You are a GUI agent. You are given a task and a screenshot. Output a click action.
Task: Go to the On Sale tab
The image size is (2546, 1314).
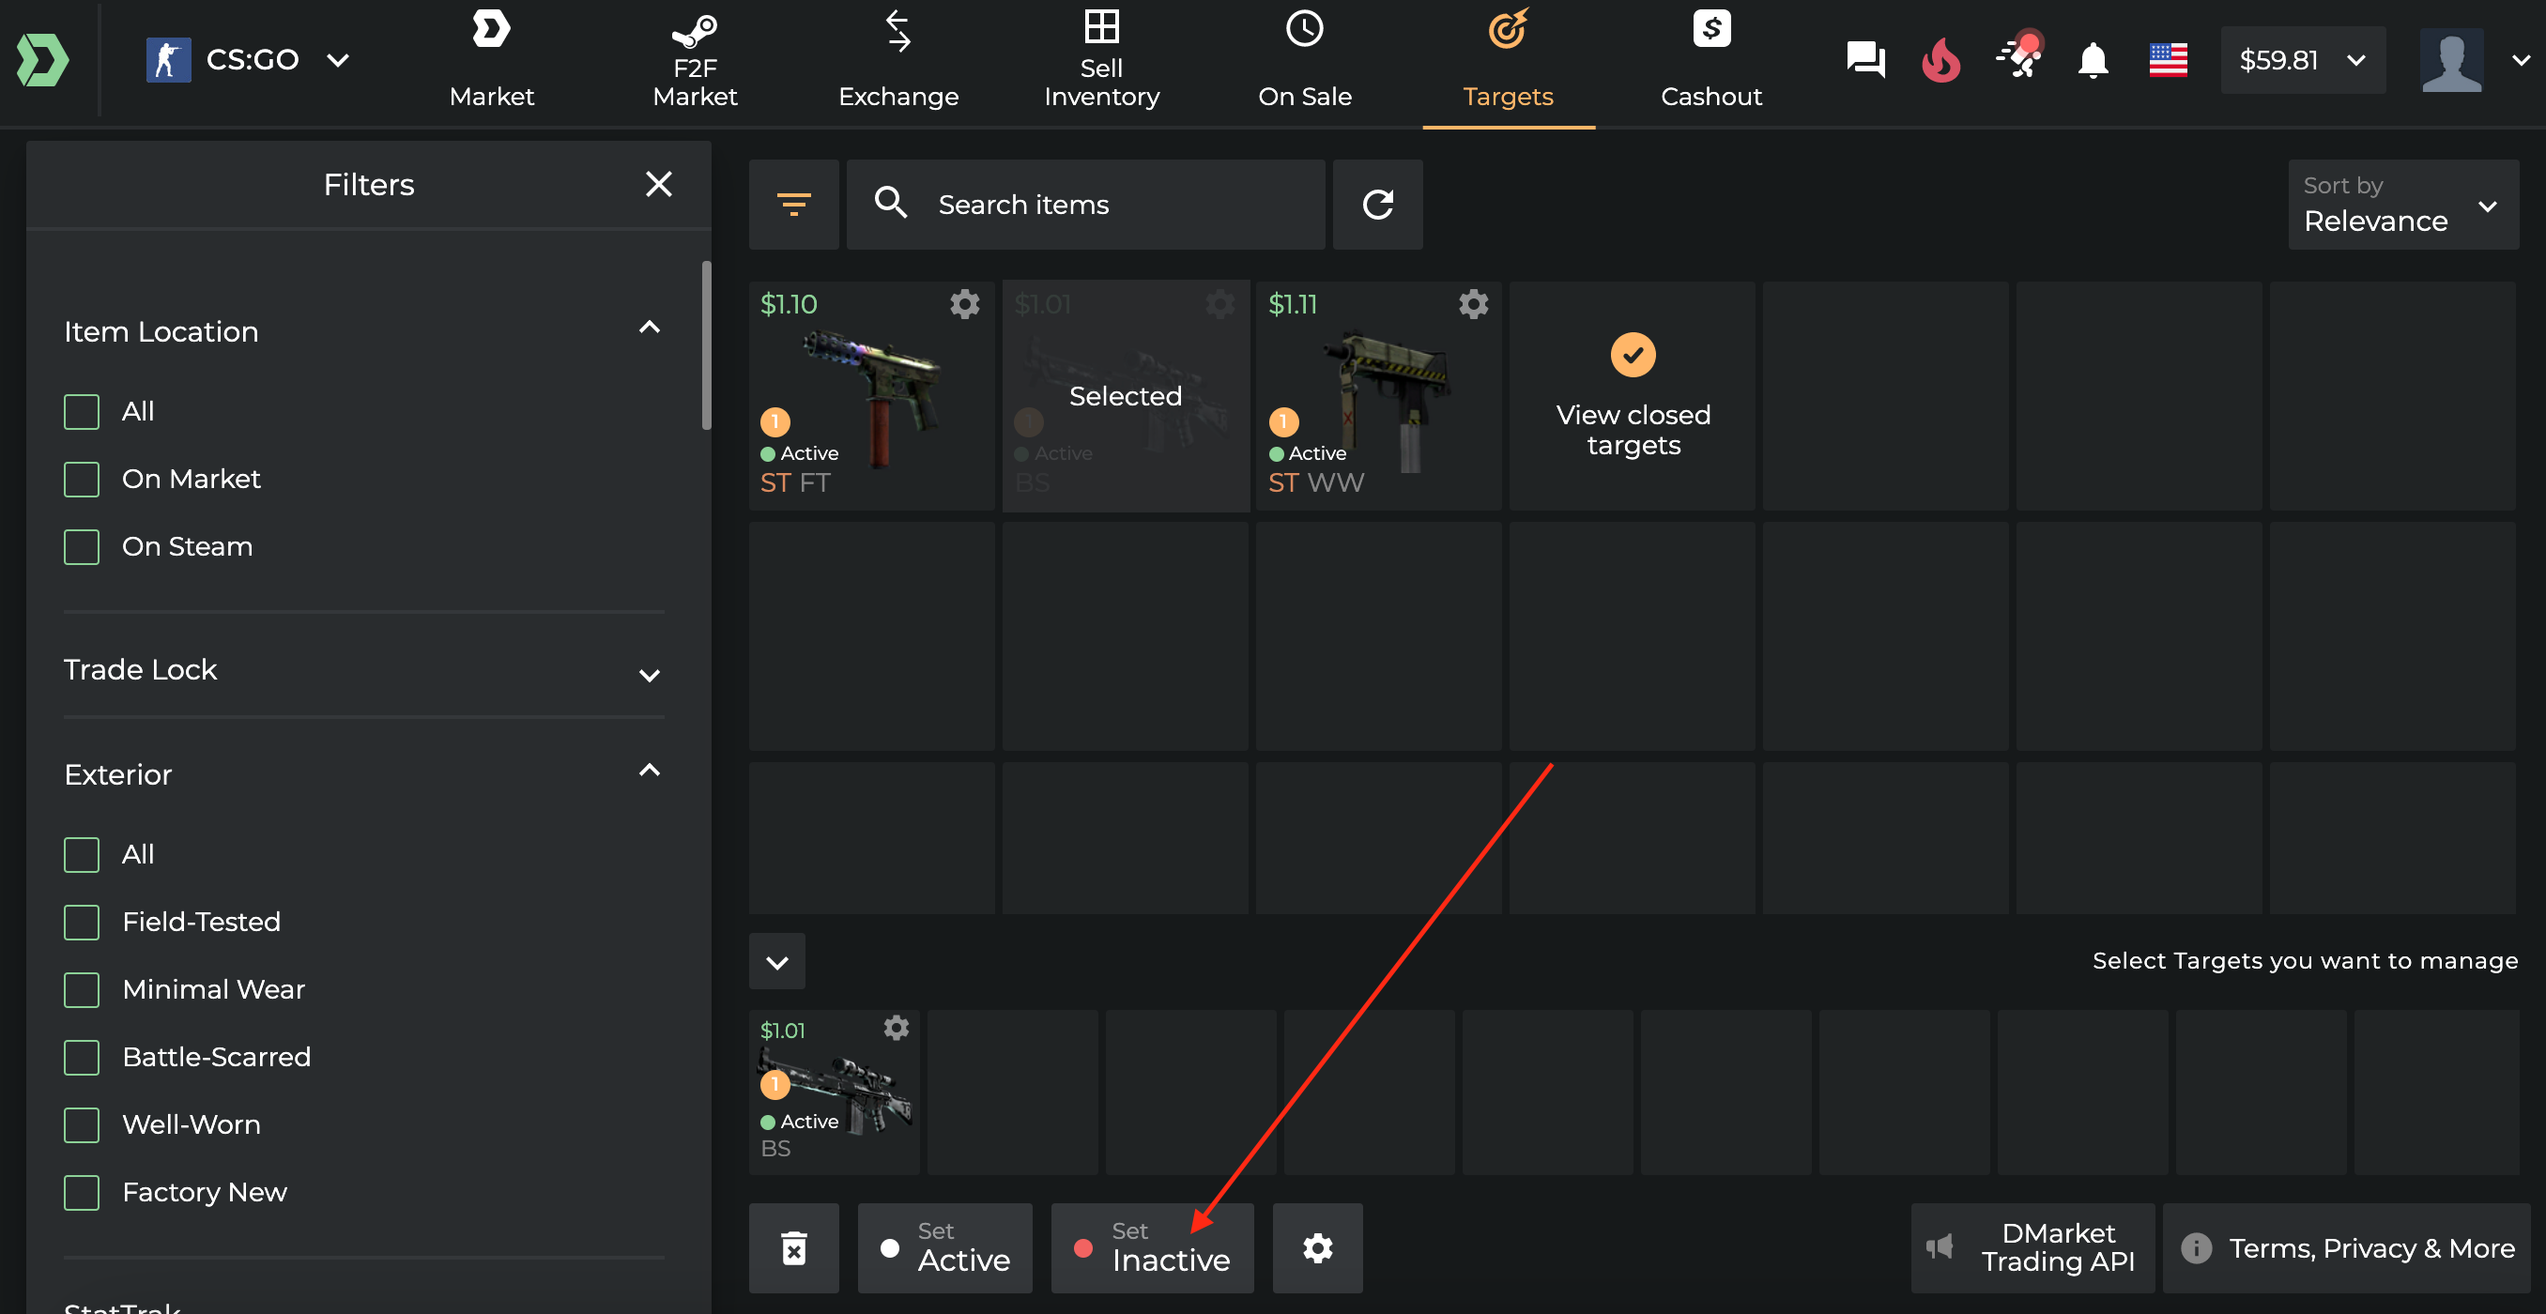[x=1305, y=60]
